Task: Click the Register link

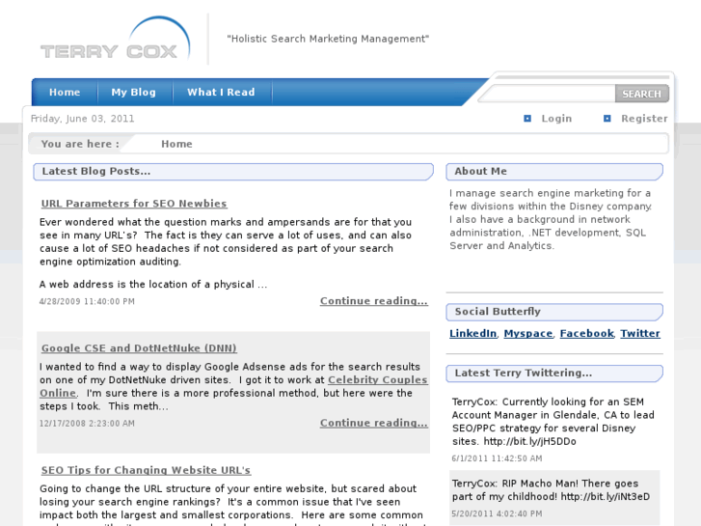Action: (644, 119)
